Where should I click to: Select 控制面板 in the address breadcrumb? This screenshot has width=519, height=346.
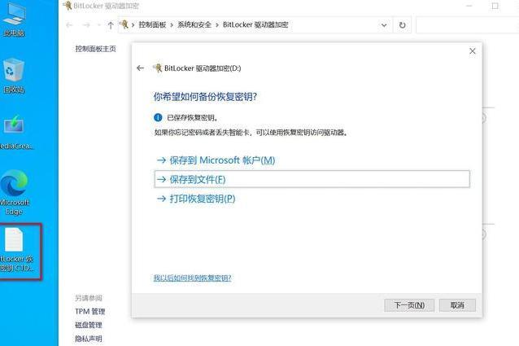152,25
